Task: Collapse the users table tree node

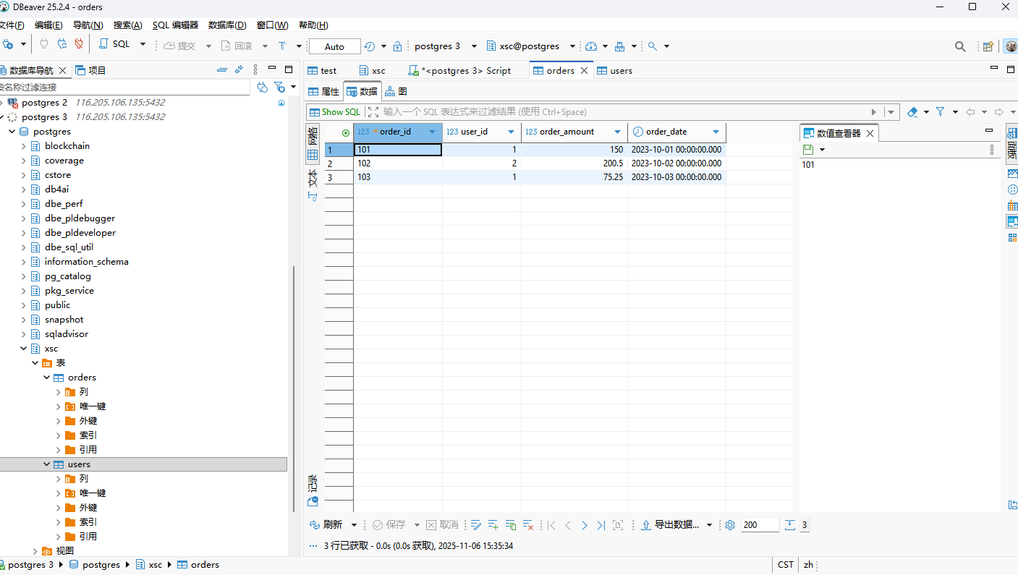Action: [47, 464]
